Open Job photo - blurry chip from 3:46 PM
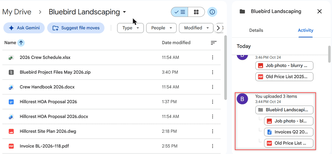Viewport: 332px width, 154px height. tap(284, 66)
